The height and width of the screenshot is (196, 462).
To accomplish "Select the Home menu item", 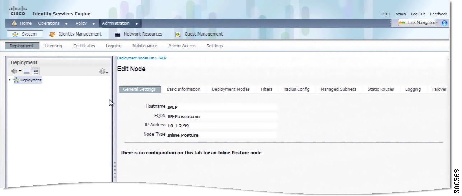I will [26, 23].
